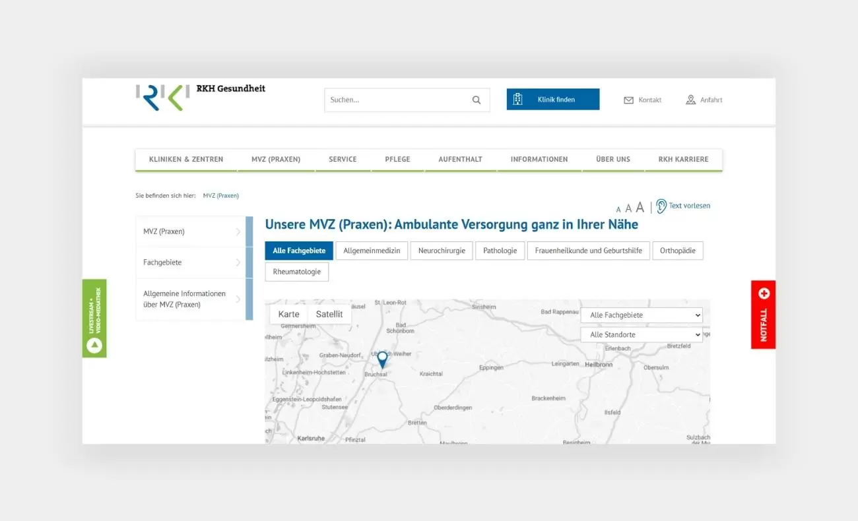Switch map to Karte view
Screen dimensions: 858x521
point(289,314)
